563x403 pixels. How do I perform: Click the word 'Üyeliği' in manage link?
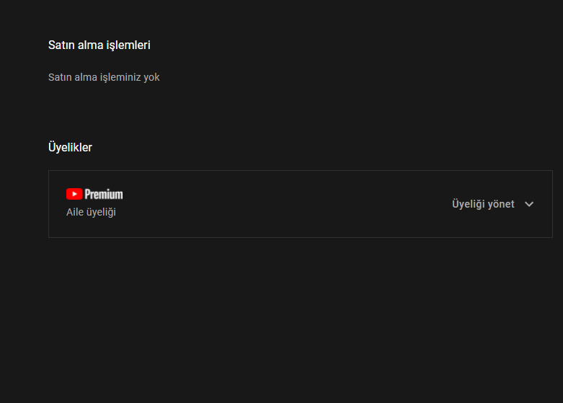point(469,204)
